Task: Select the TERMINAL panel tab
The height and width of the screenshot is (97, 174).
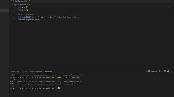Action: 48,71
